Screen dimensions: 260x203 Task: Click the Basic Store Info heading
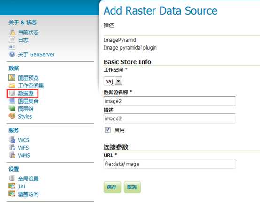[127, 62]
